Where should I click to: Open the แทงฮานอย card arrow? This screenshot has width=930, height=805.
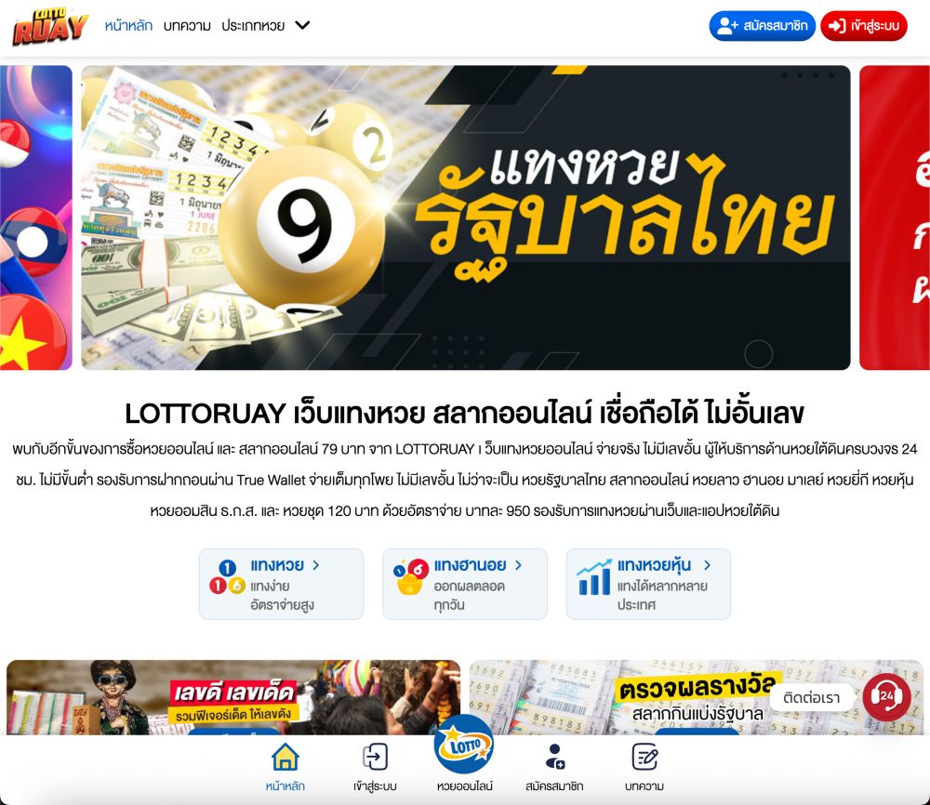click(518, 565)
